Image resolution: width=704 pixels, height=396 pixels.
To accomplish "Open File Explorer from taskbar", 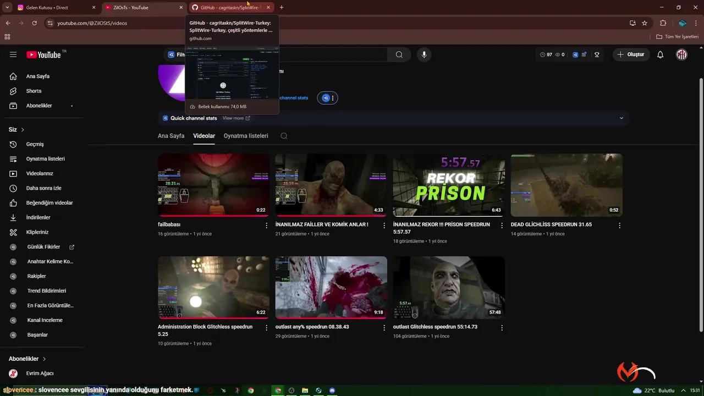I will click(305, 391).
